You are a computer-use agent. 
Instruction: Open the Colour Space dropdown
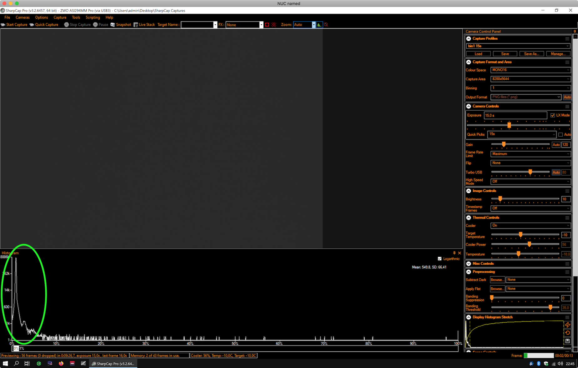pos(530,70)
